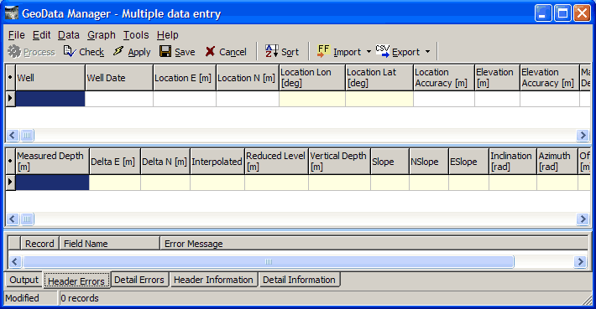Click the Well column header

click(50, 78)
